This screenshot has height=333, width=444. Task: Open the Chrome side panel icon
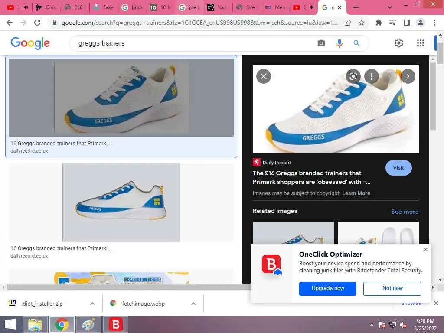pyautogui.click(x=407, y=23)
